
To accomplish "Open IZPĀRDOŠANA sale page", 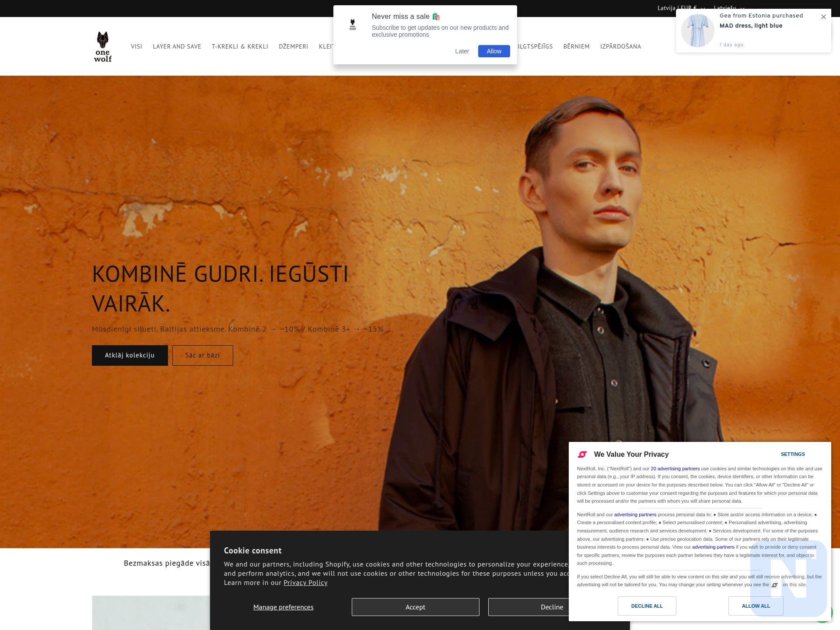I will click(x=620, y=46).
